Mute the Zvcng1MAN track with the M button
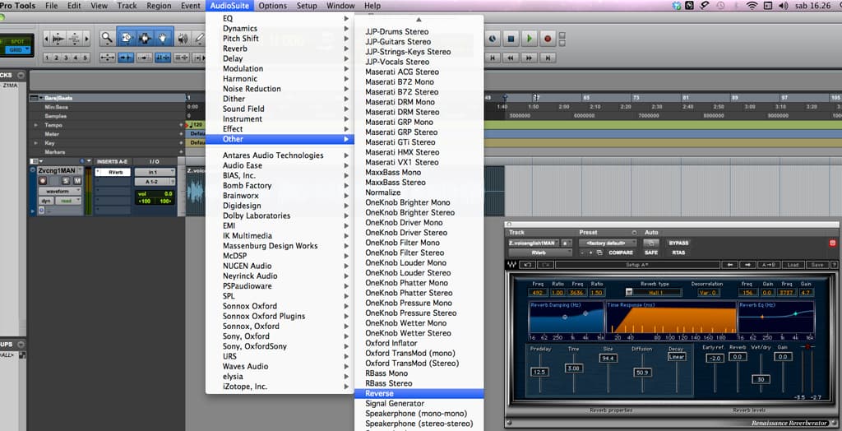The image size is (842, 431). 77,181
